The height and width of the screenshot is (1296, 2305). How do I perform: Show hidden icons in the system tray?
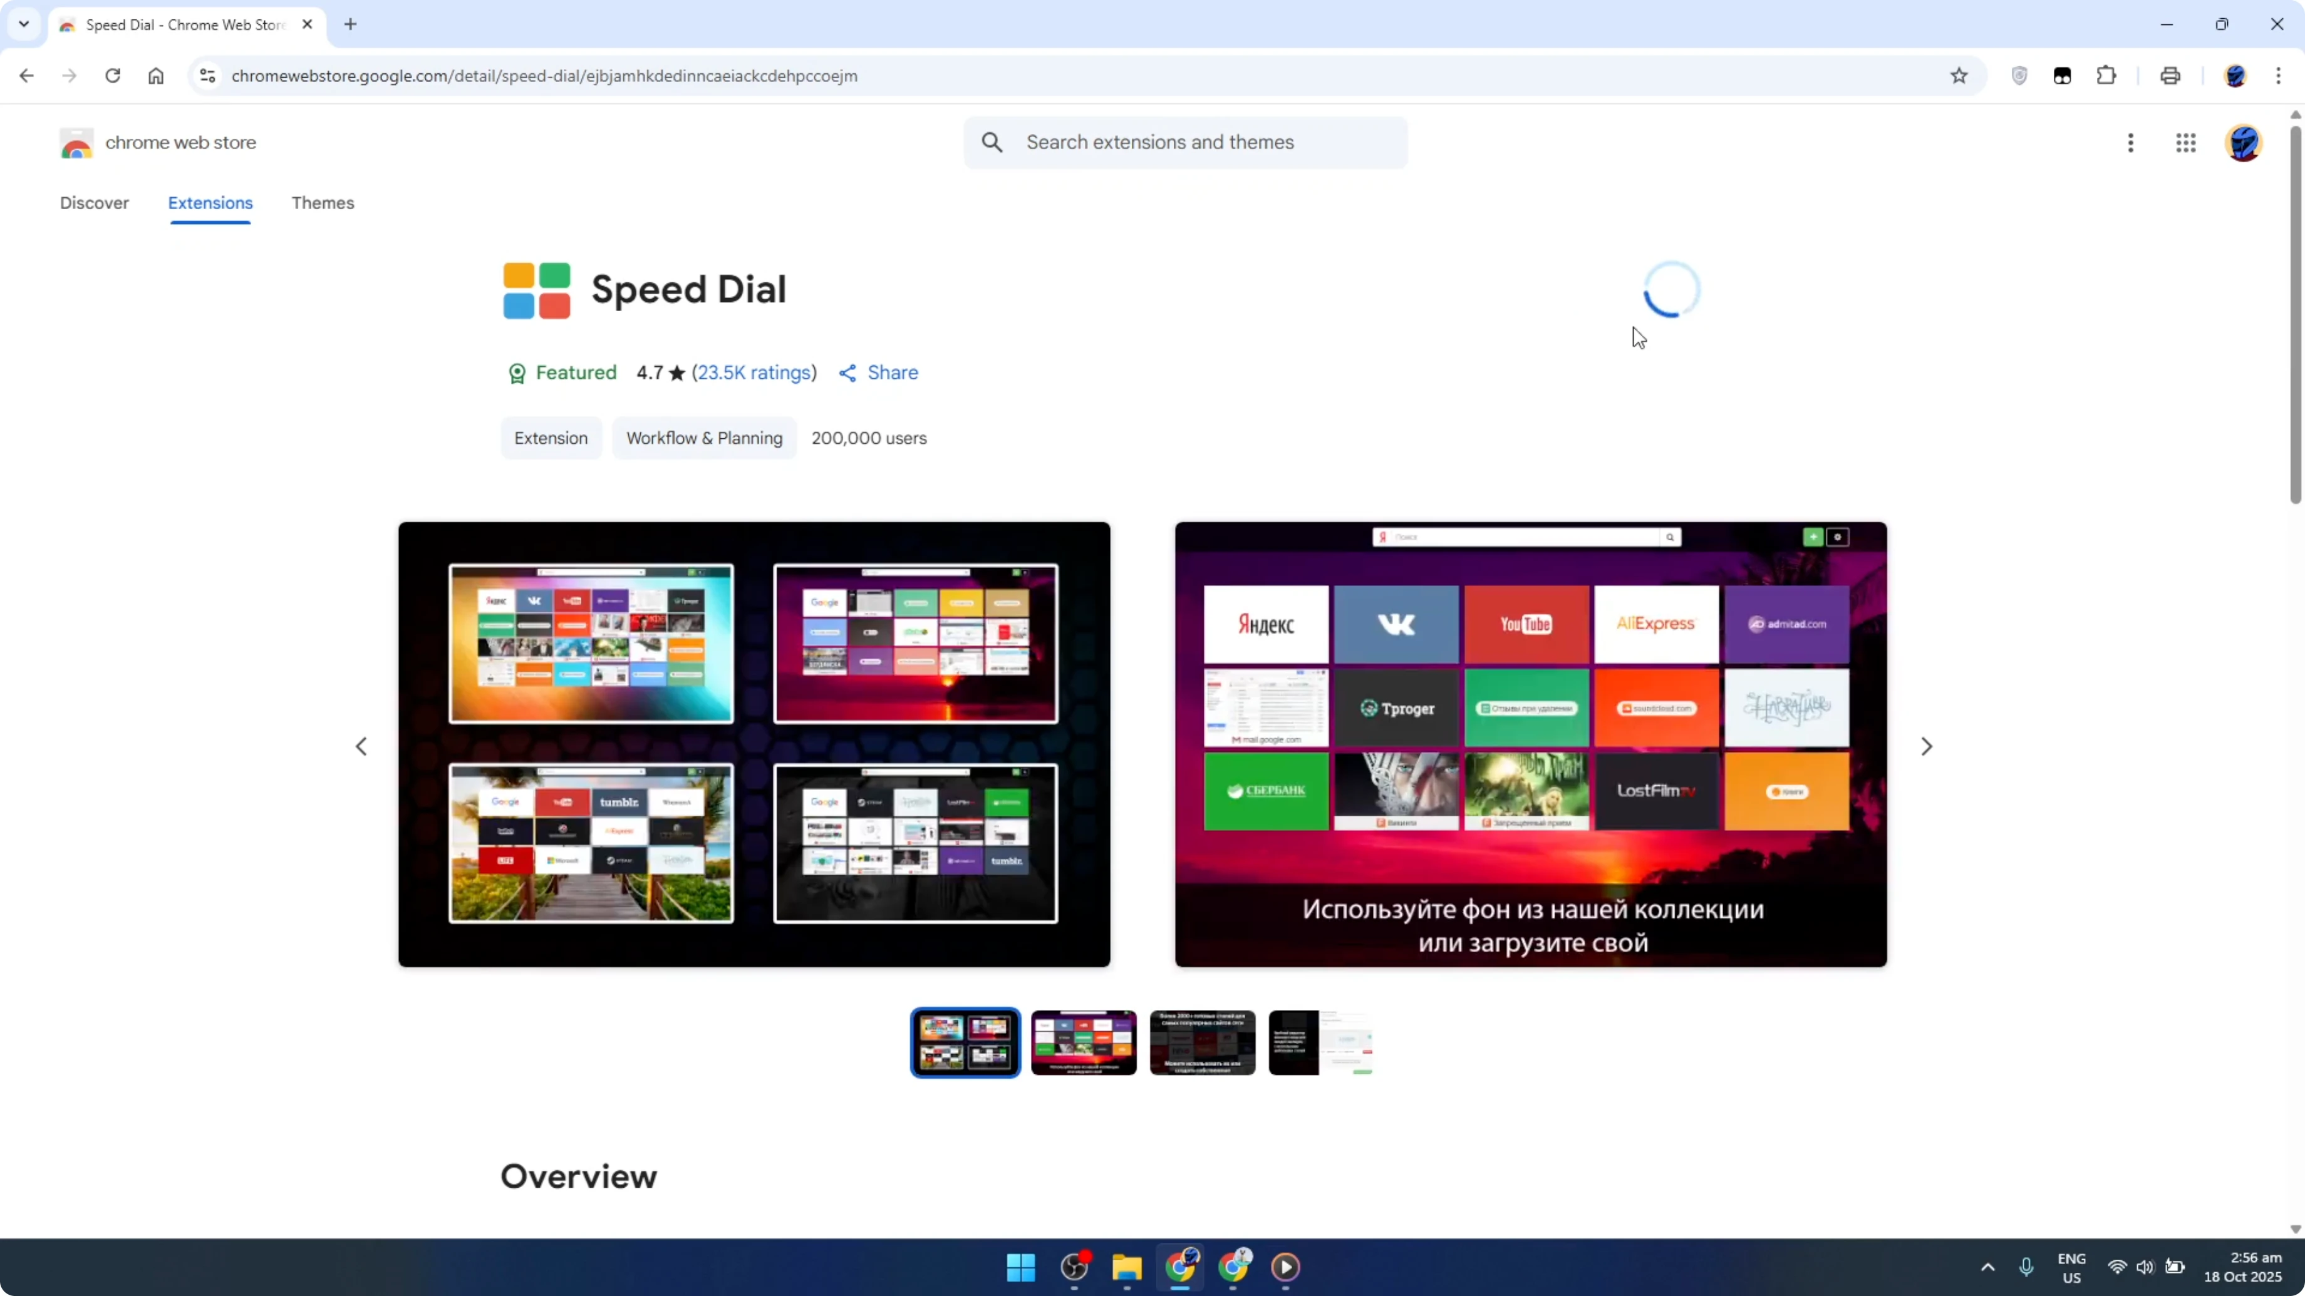pyautogui.click(x=1986, y=1267)
